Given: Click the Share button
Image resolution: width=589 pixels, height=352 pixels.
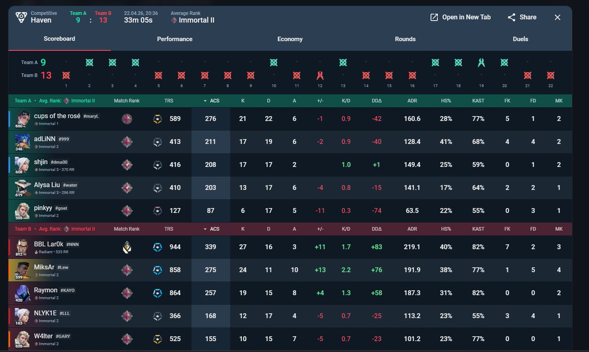Looking at the screenshot, I should (x=522, y=17).
